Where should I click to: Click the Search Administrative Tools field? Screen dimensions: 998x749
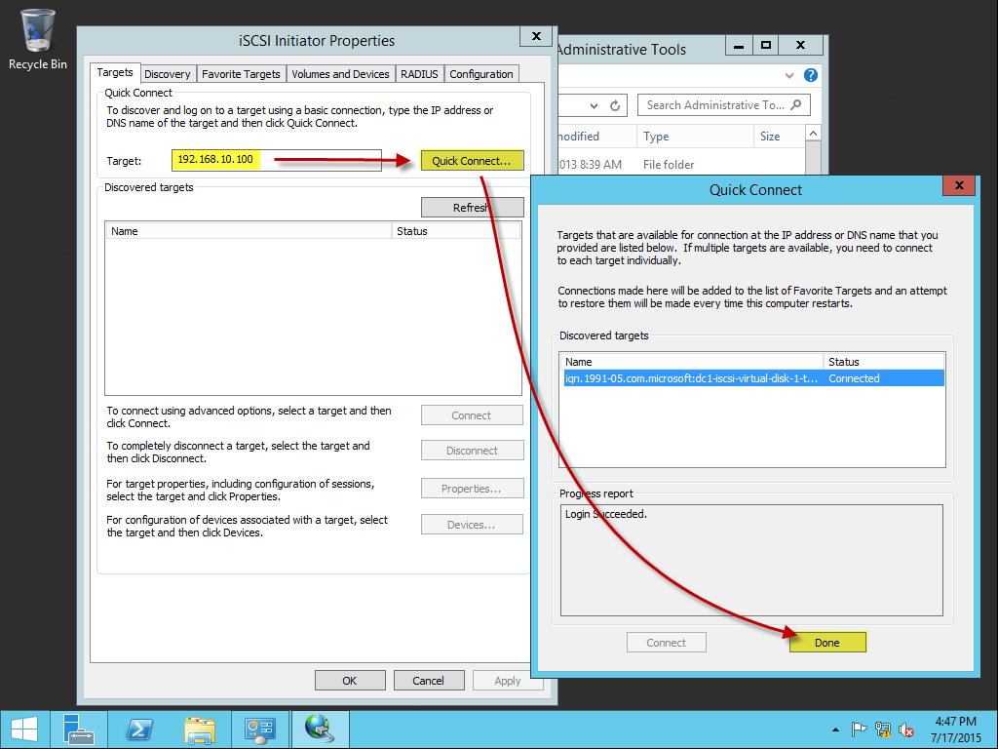coord(724,105)
